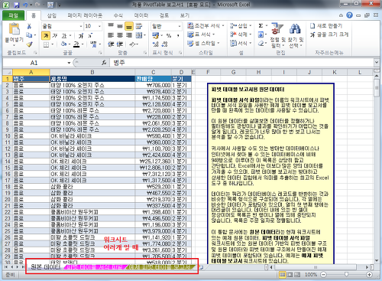Click Format cells (서식) button in Cells group
The image size is (382, 281).
(x=241, y=44)
